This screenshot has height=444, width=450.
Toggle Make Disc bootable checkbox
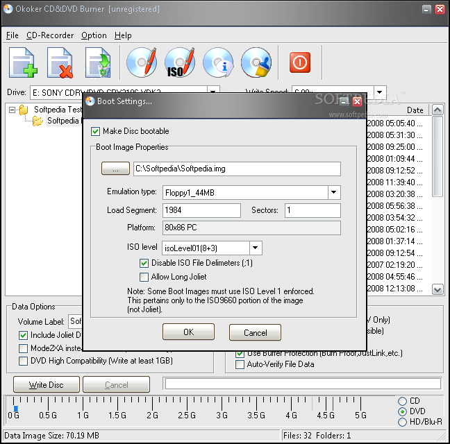95,131
